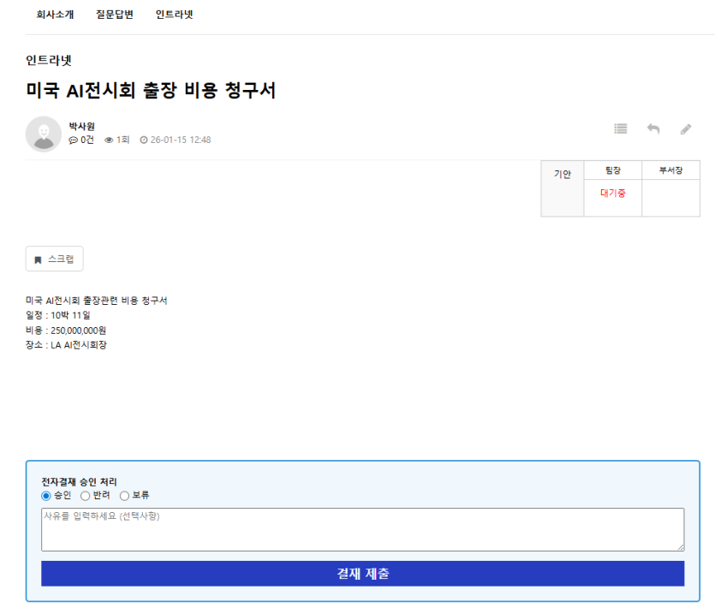Click the author name 박사원
This screenshot has width=715, height=608.
click(81, 126)
